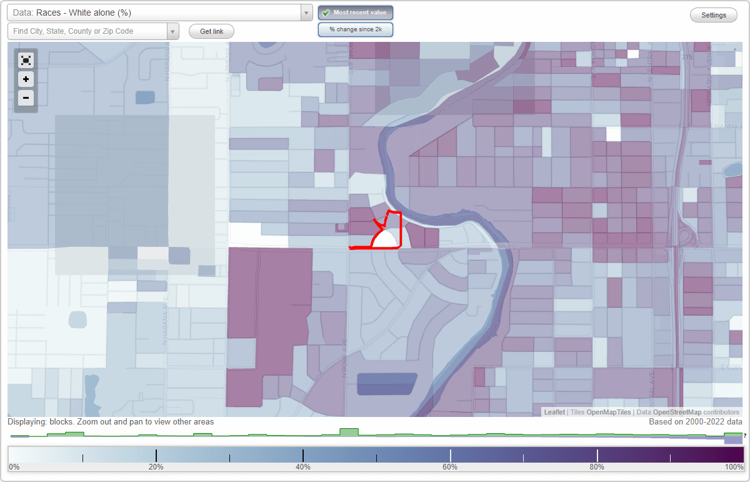Click the 40% label on the legend
The height and width of the screenshot is (482, 750).
[303, 467]
